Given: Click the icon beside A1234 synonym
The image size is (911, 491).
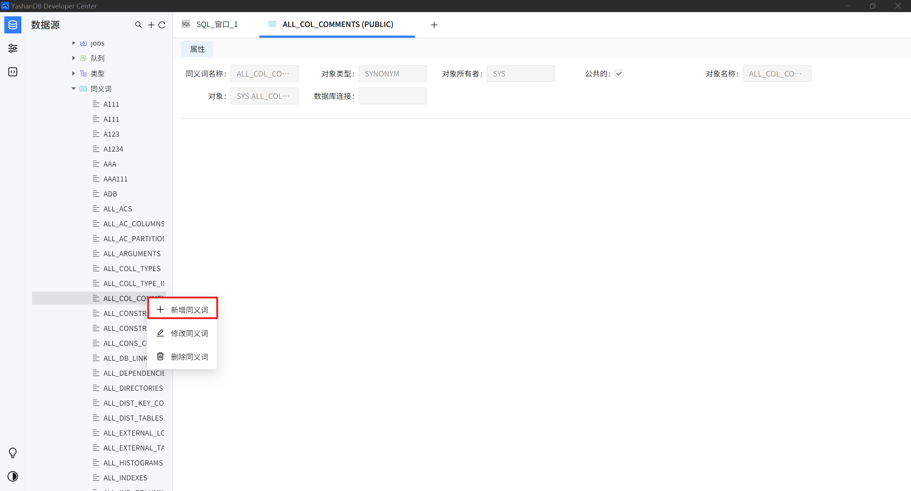Looking at the screenshot, I should tap(96, 149).
